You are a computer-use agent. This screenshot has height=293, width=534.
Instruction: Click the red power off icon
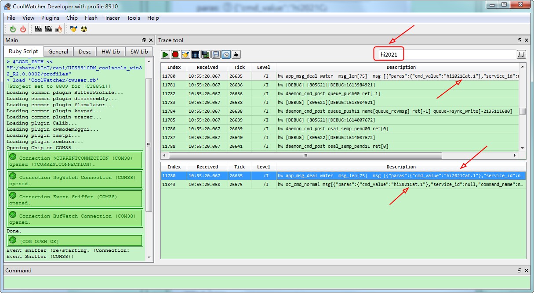23,29
